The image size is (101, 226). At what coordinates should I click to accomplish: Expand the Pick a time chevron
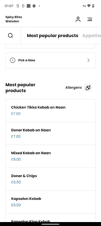pos(88,60)
